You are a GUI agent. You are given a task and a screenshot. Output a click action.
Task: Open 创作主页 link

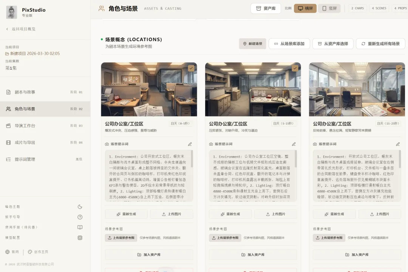pyautogui.click(x=38, y=252)
